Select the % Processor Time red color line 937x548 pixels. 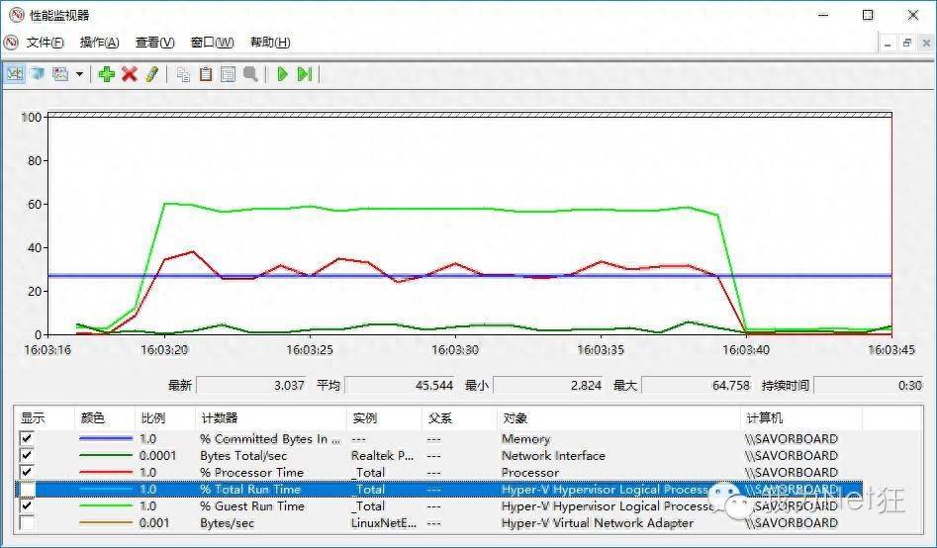click(x=105, y=472)
